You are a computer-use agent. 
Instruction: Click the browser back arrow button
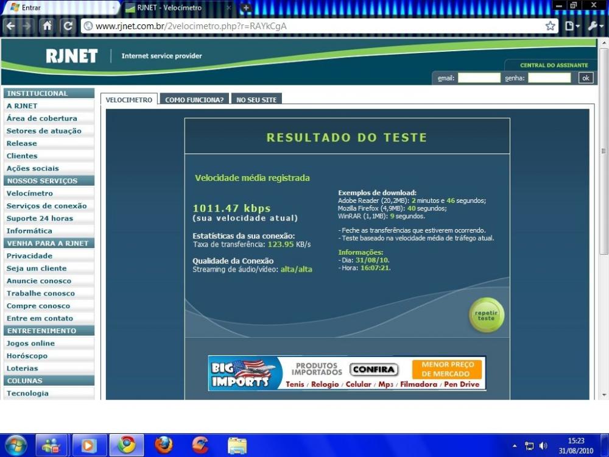click(10, 26)
